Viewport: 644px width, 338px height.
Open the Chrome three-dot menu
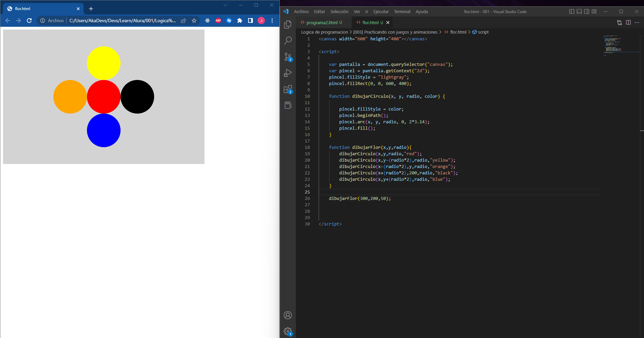tap(272, 20)
